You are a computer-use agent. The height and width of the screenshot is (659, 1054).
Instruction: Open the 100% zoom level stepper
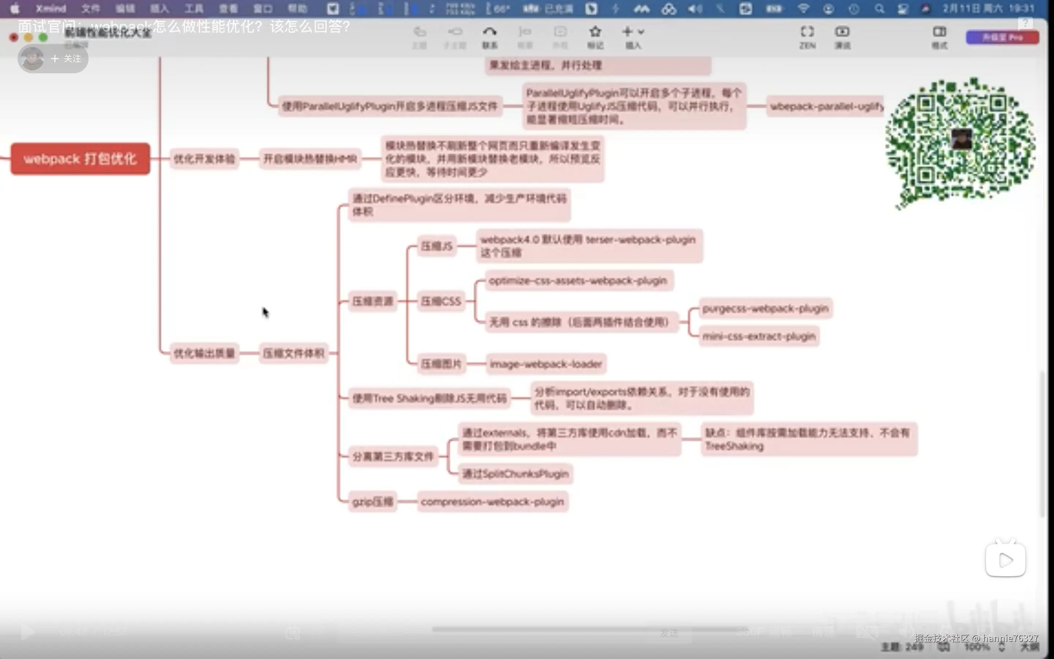(x=1001, y=648)
